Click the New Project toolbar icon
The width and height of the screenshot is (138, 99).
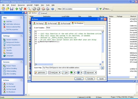point(3,9)
